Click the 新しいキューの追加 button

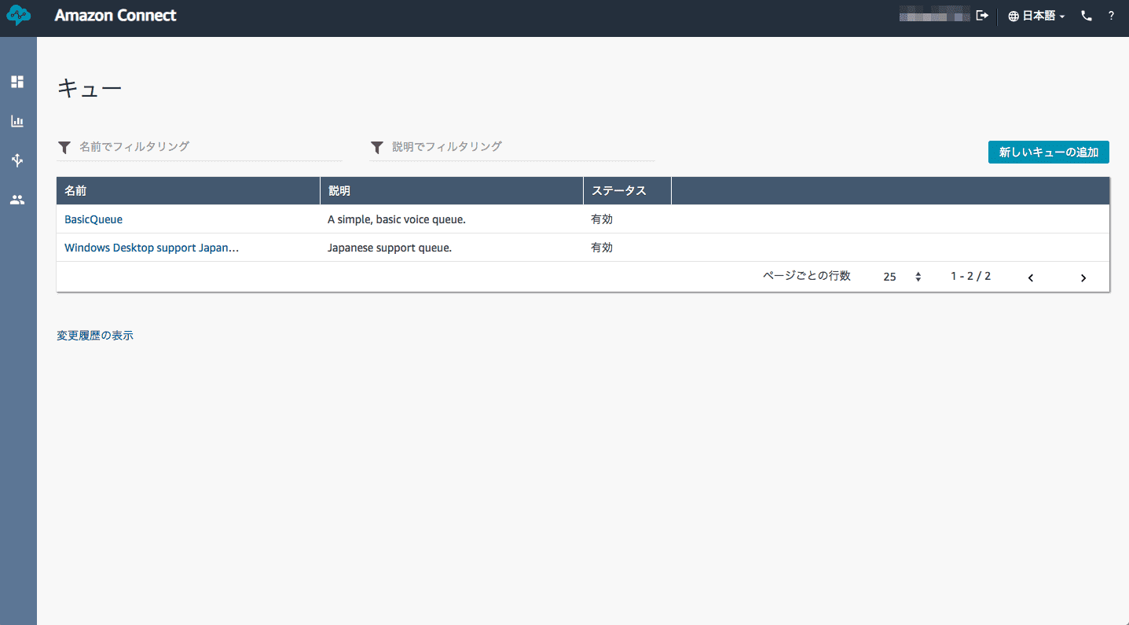point(1048,153)
